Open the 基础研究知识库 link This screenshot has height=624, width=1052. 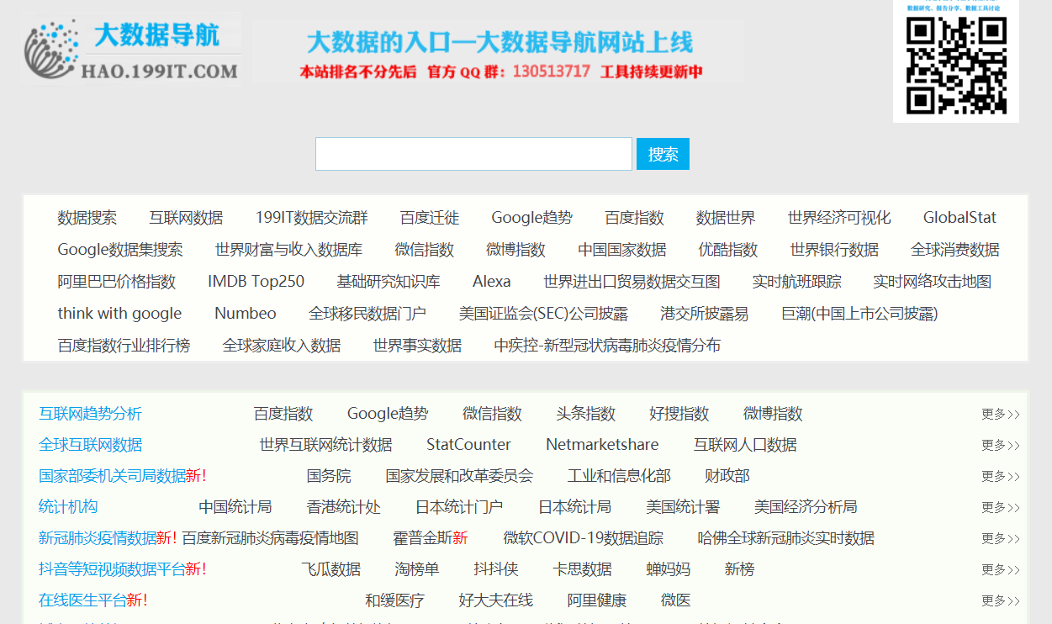coord(389,282)
